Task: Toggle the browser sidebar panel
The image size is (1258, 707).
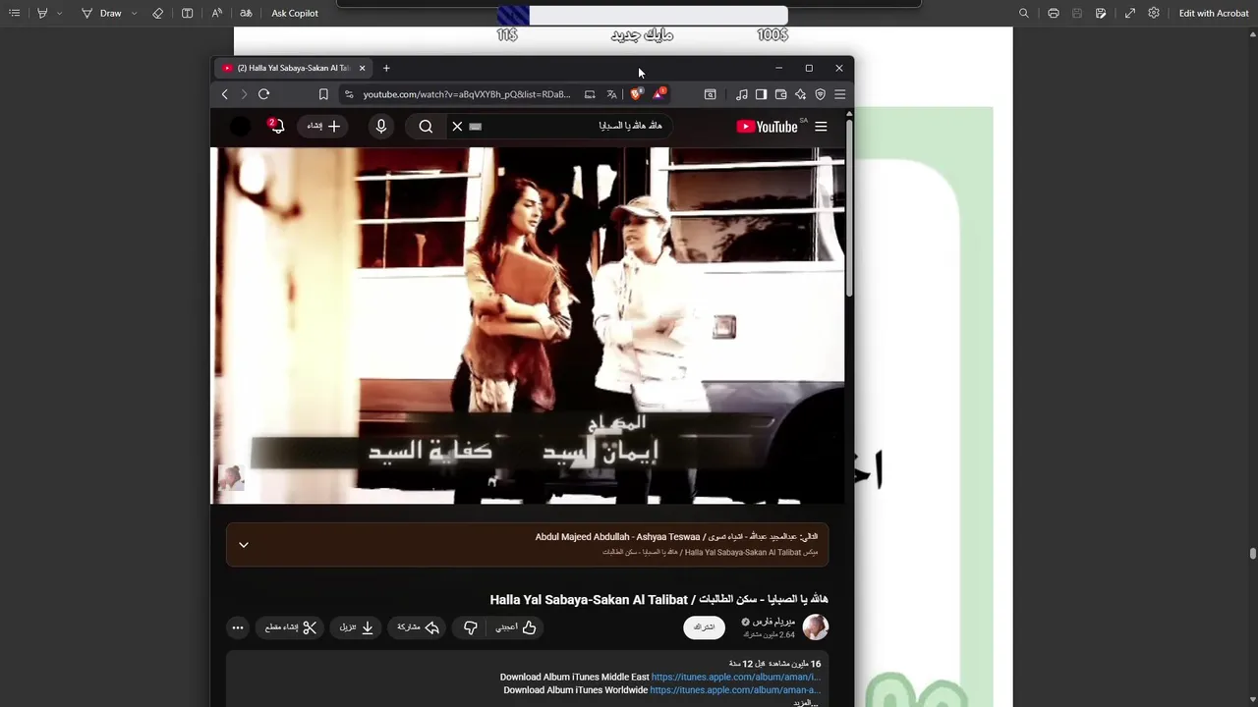Action: coord(761,94)
